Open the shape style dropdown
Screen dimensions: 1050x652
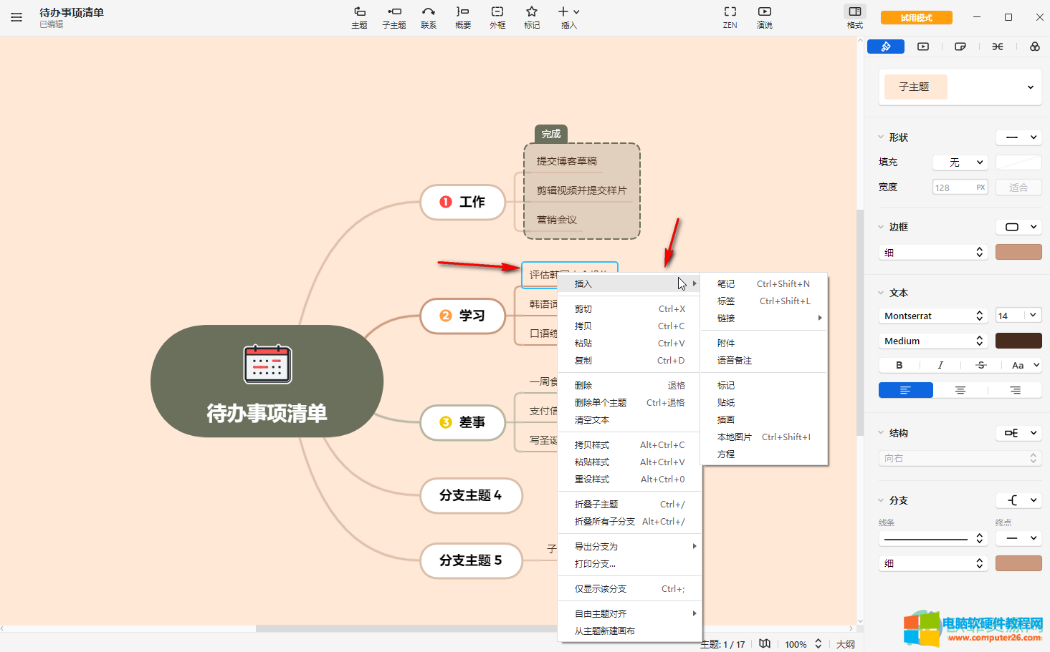tap(1018, 137)
